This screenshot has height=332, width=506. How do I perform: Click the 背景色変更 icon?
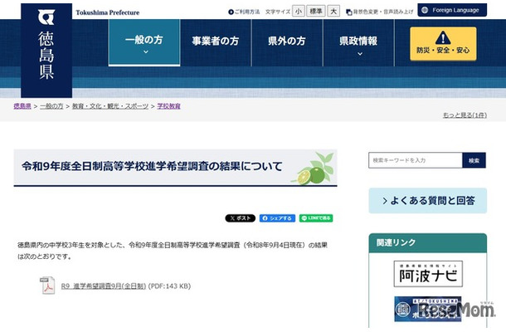[x=349, y=12]
